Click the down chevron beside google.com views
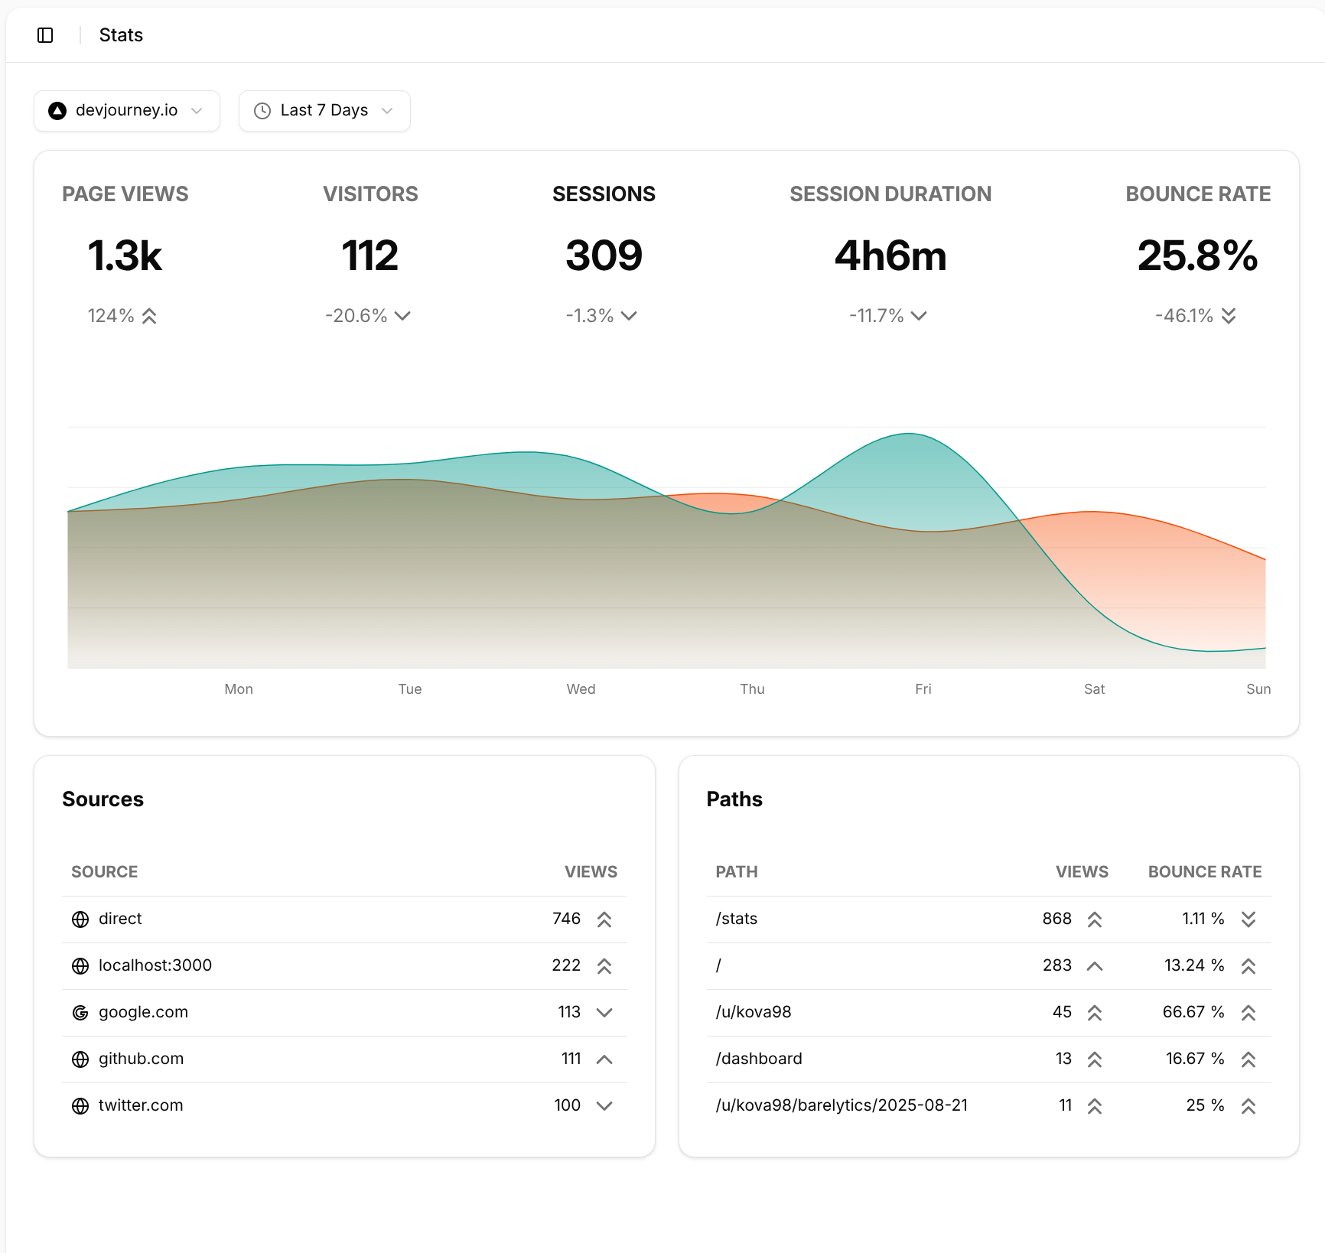 (604, 1013)
